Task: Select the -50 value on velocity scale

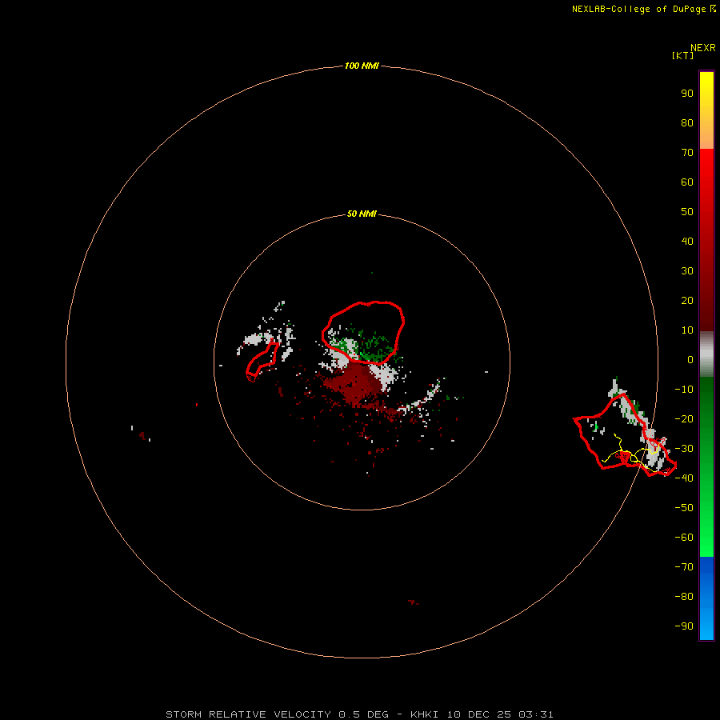Action: click(684, 507)
